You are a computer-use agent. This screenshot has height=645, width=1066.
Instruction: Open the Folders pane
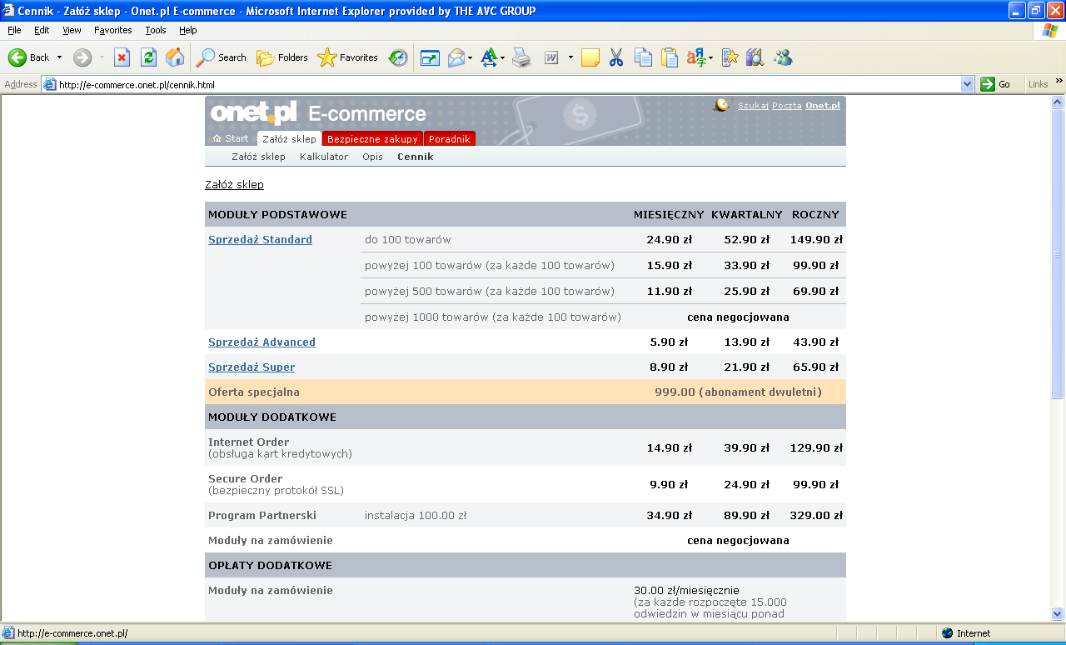pos(281,57)
